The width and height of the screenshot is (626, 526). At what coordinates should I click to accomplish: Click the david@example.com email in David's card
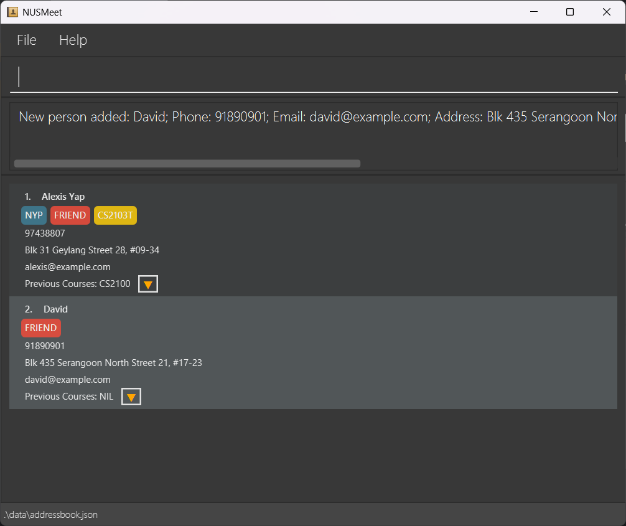click(68, 380)
